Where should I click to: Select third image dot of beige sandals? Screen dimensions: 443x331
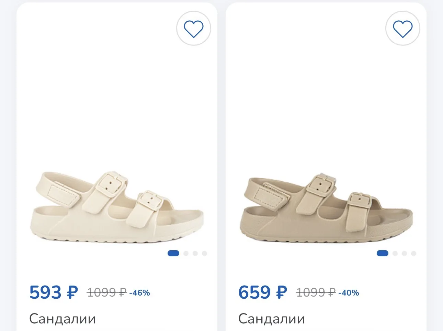[x=404, y=254]
